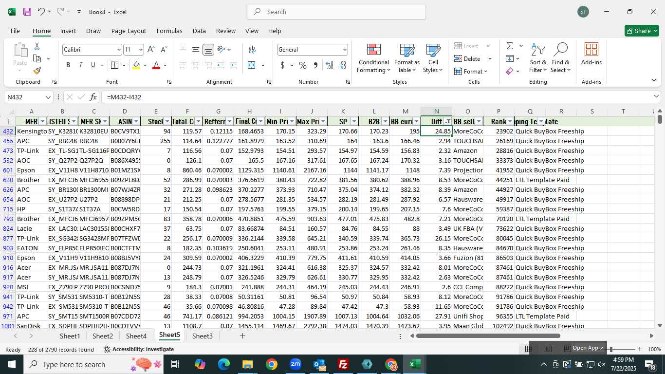This screenshot has width=665, height=374.
Task: Open the Insert ribbon tab
Action: point(68,31)
